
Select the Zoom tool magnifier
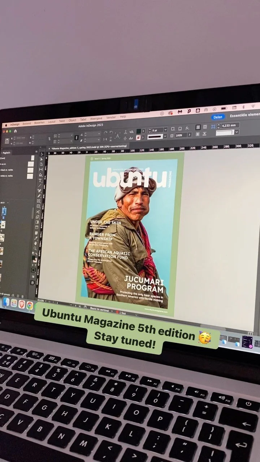coord(35,248)
